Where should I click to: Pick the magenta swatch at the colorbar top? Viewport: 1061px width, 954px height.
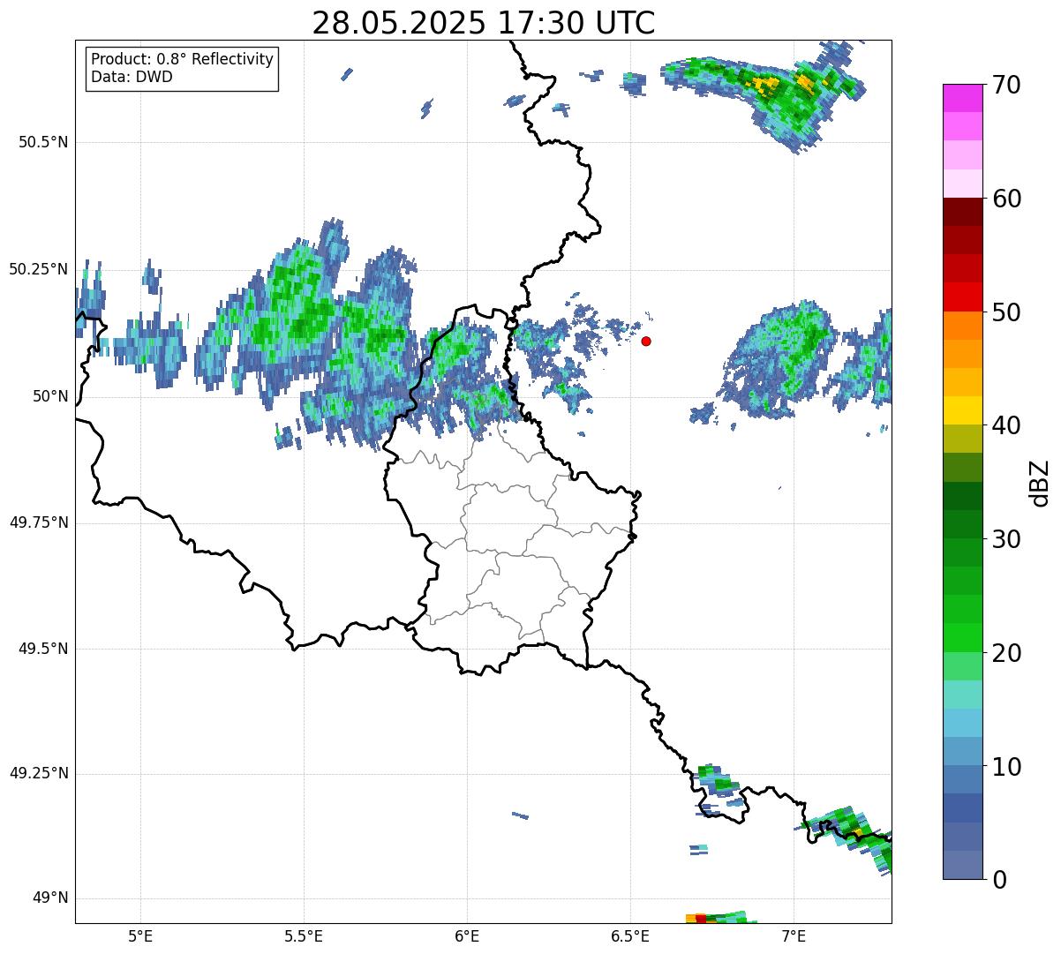click(x=963, y=98)
